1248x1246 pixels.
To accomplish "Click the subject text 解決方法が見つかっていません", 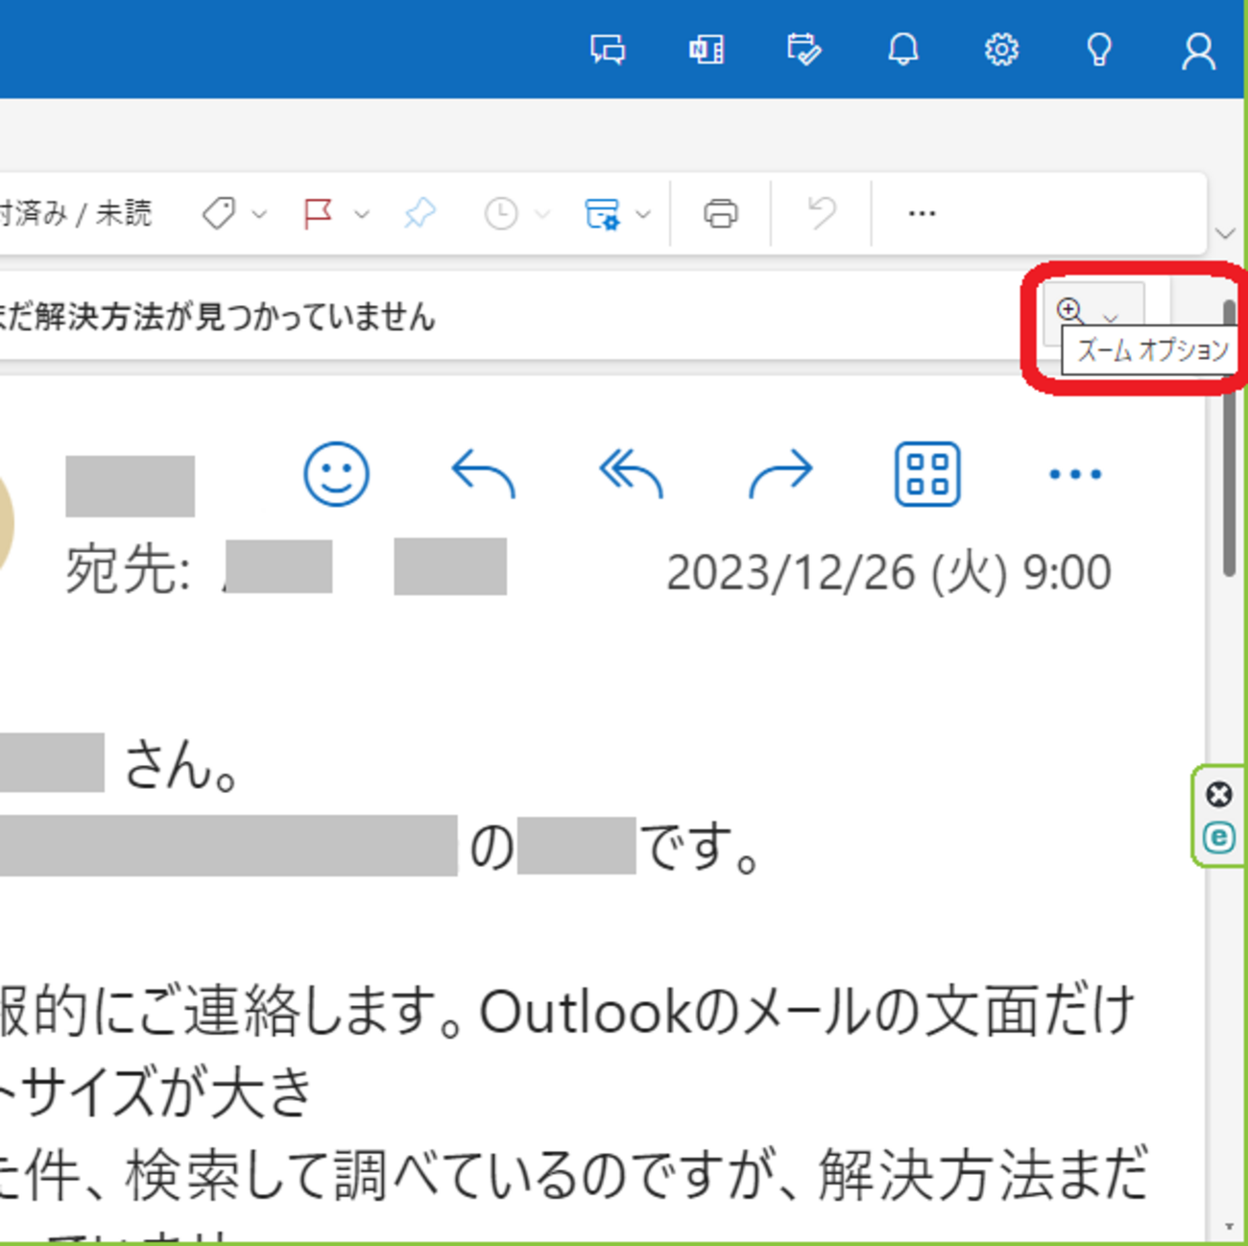I will coord(235,316).
